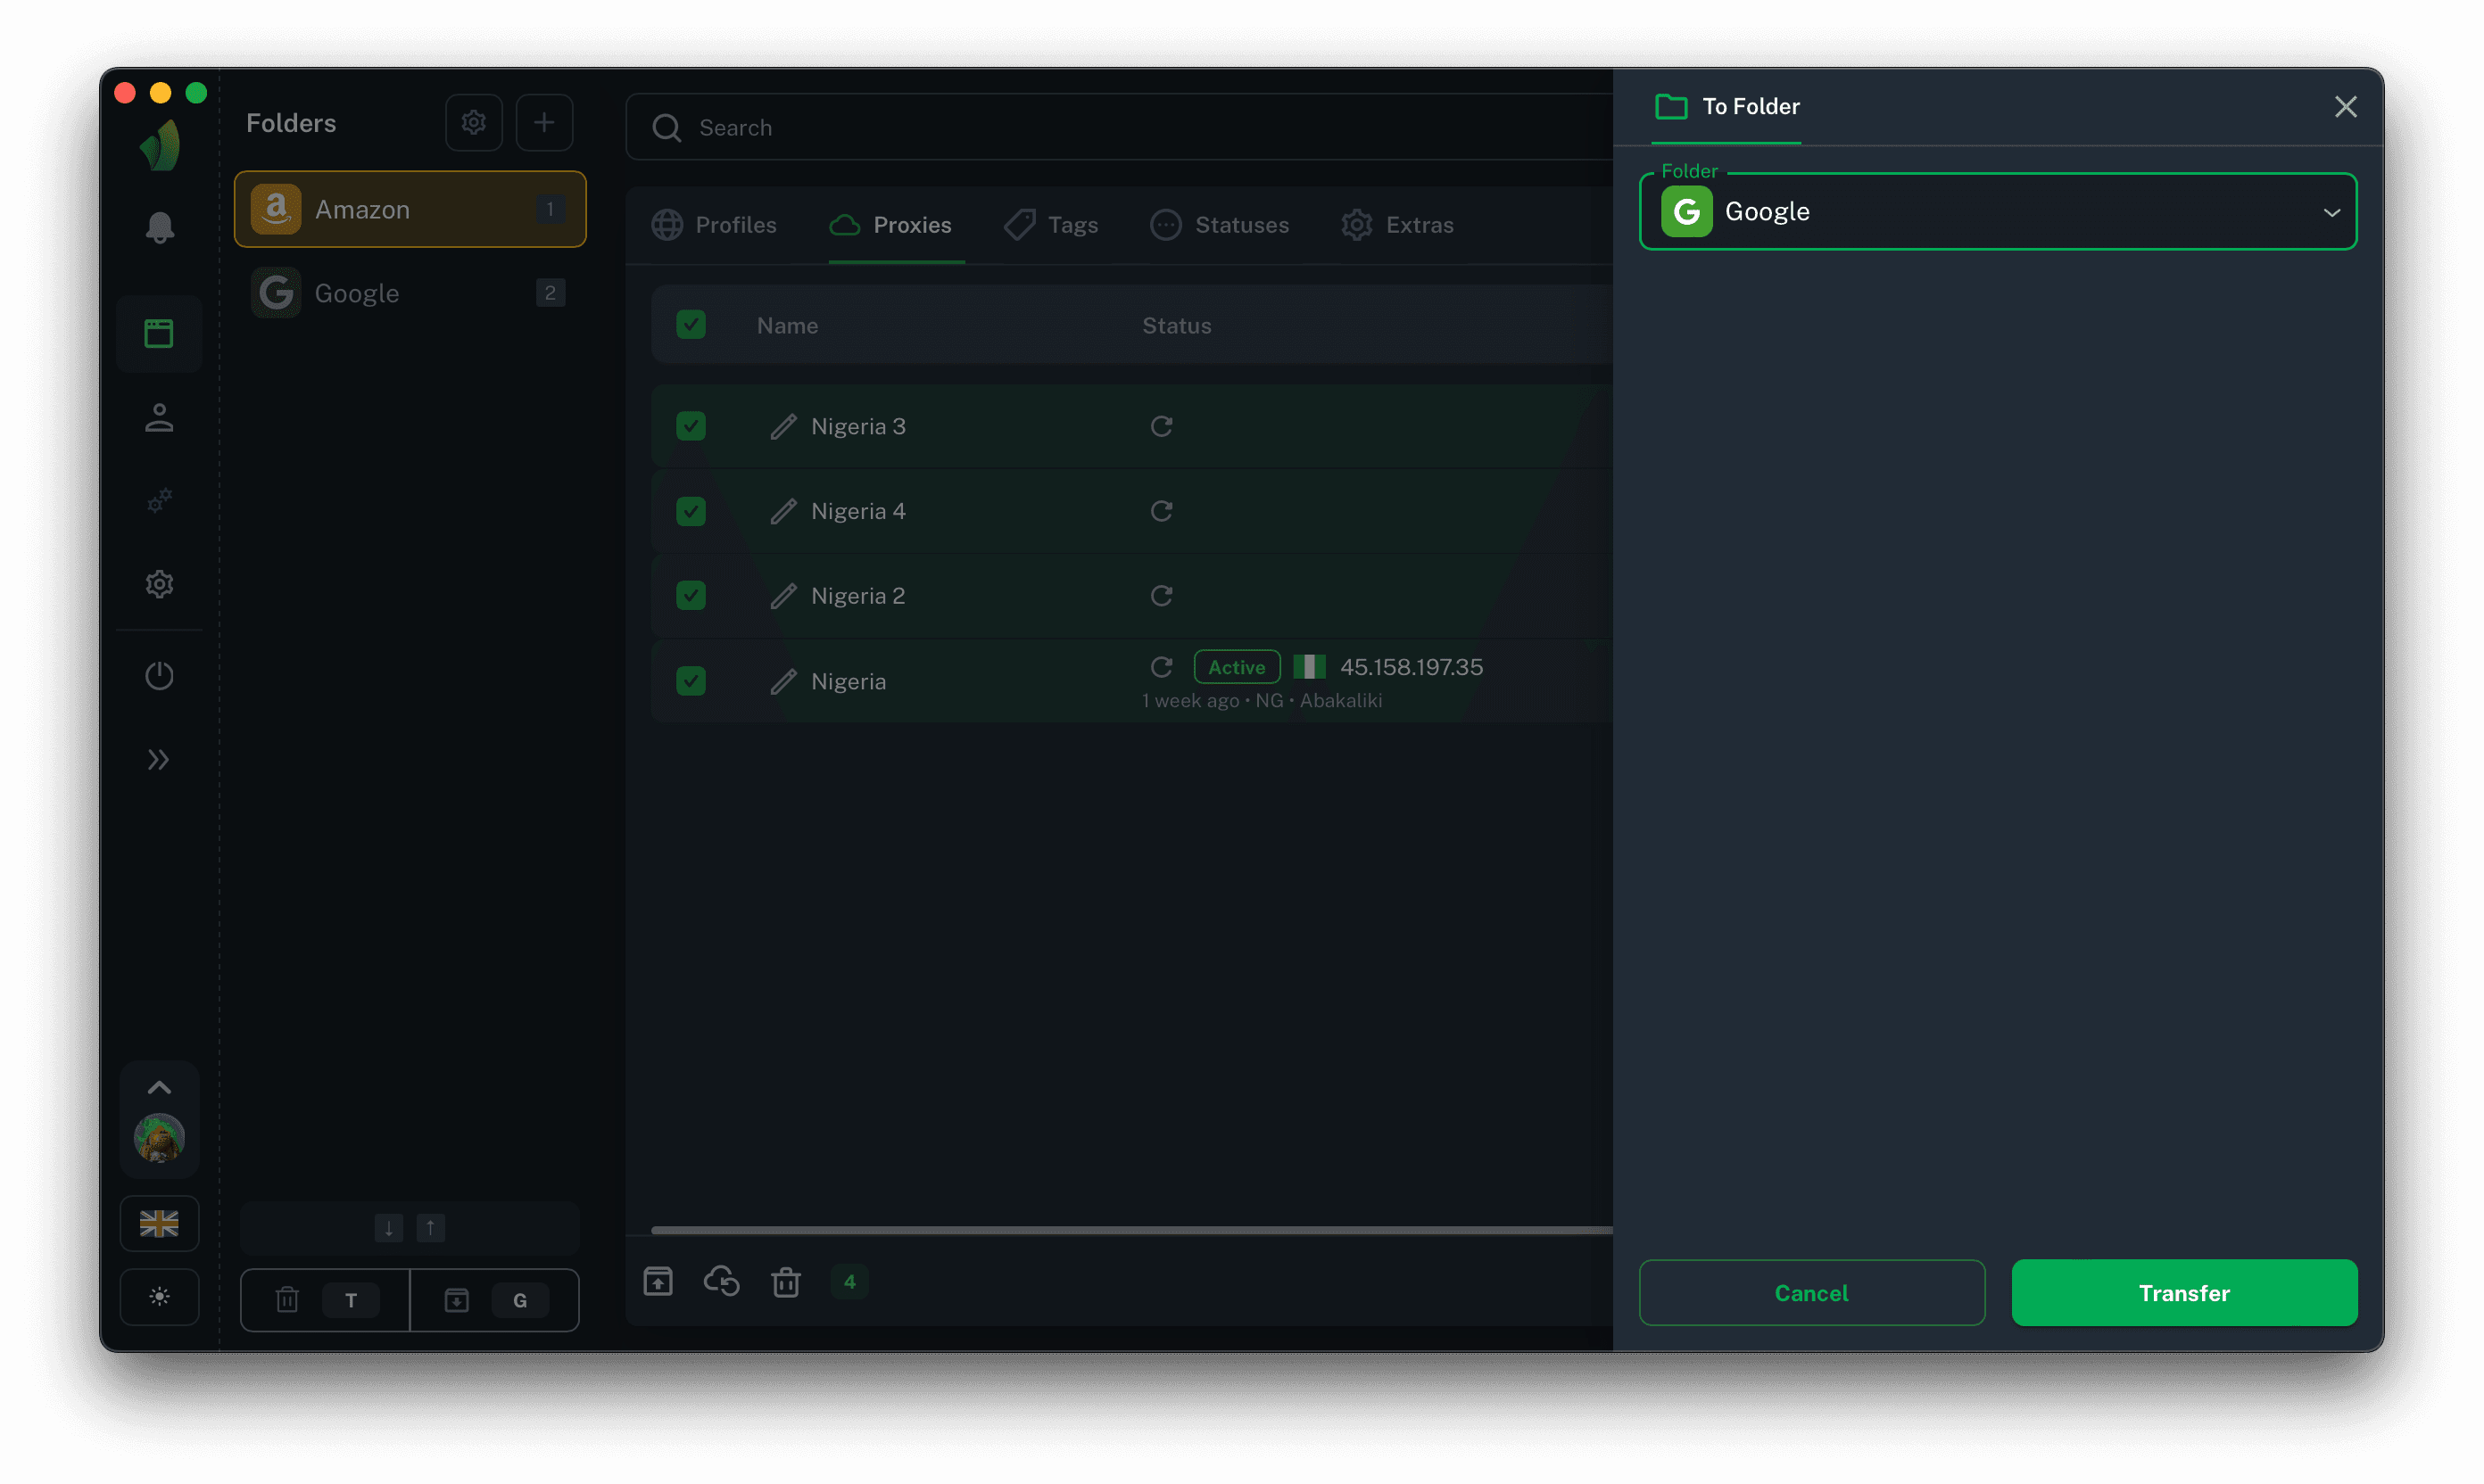Click the Transfer button
Screen dimensions: 2484x1484
(2183, 1293)
